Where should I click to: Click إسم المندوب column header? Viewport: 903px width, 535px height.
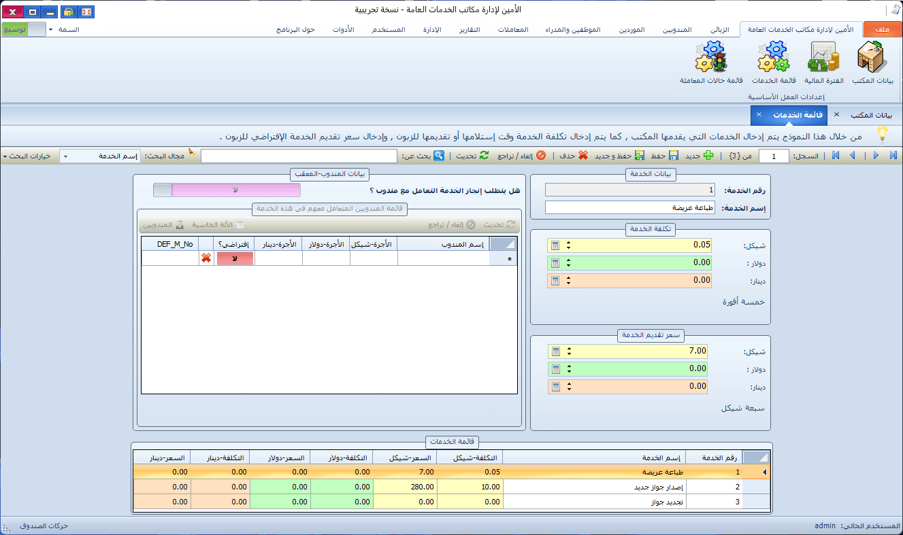click(x=443, y=243)
